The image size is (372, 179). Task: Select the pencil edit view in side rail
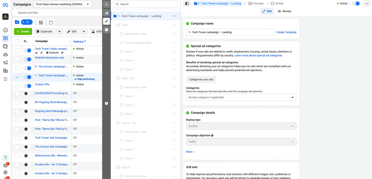106,21
